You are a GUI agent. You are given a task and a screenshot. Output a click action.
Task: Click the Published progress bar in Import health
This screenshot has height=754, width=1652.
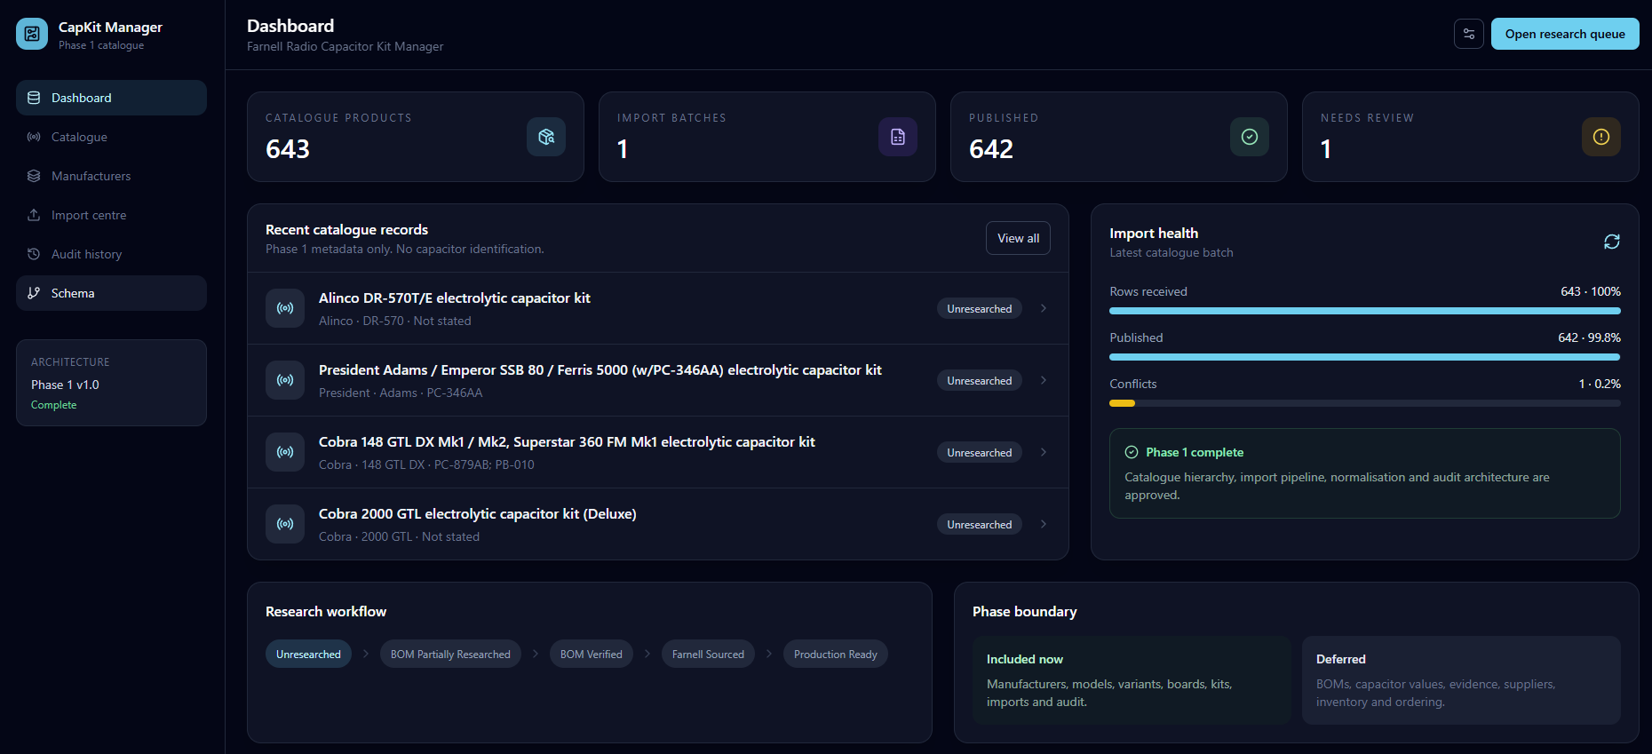pyautogui.click(x=1365, y=357)
